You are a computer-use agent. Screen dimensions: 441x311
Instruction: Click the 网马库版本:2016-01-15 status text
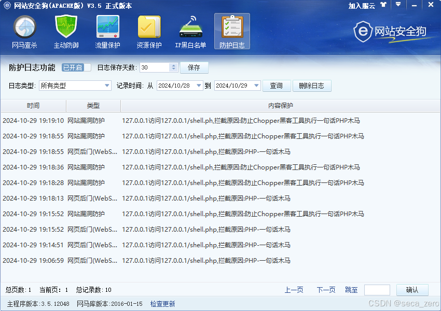click(x=109, y=304)
